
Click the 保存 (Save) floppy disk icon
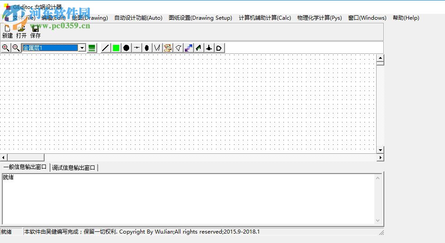click(x=35, y=29)
